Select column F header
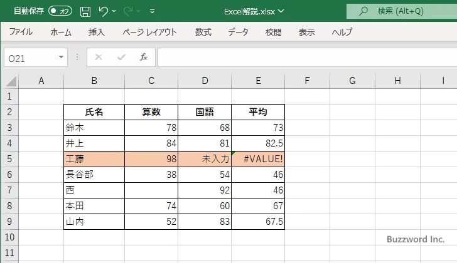457x263 pixels. (307, 81)
